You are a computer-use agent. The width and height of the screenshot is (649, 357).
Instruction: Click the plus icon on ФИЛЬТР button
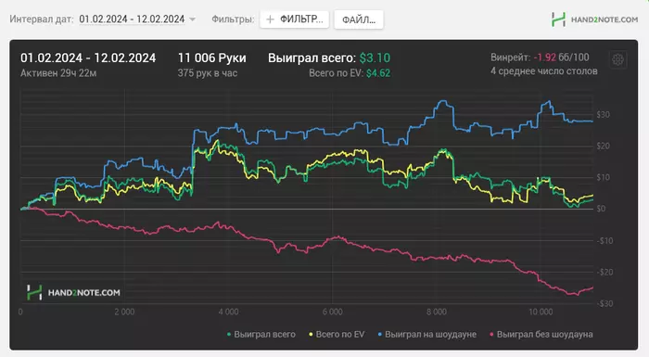pyautogui.click(x=271, y=19)
